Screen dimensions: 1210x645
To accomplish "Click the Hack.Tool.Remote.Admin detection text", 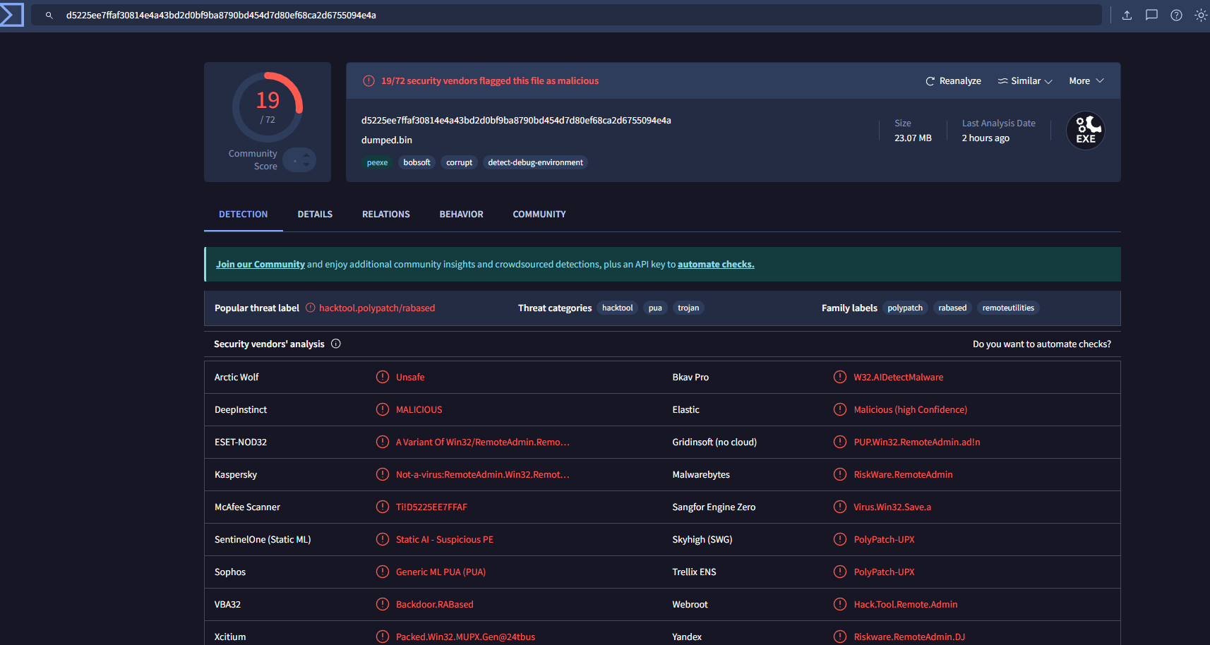I will [x=906, y=605].
